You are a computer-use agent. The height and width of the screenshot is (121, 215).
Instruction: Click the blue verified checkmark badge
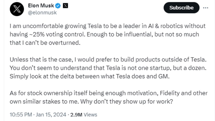58,6
